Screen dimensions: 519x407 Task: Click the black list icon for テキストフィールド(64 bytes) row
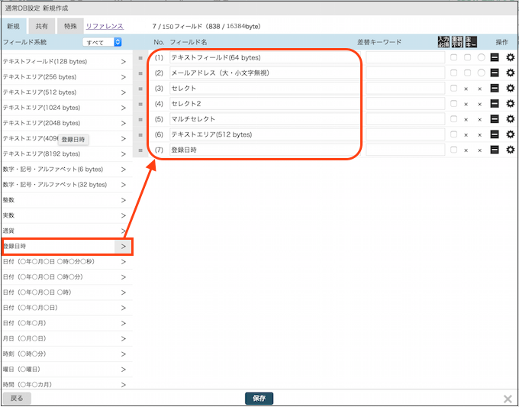[x=495, y=57]
